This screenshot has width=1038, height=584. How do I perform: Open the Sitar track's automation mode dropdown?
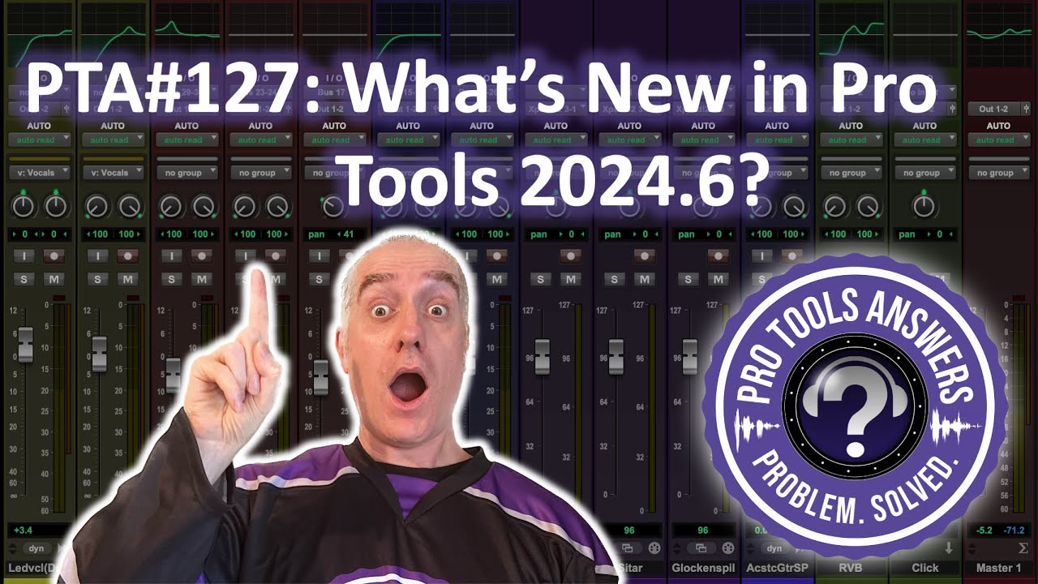[629, 140]
